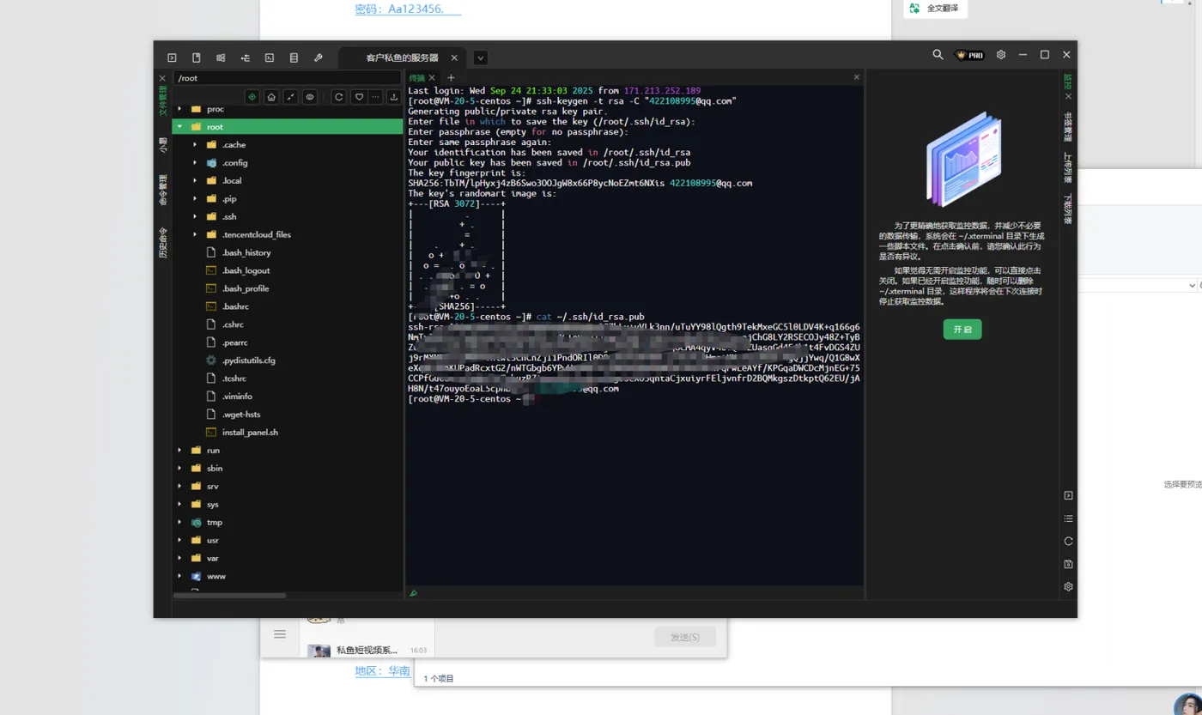The image size is (1202, 715).
Task: Click the PRO crown badge
Action: pyautogui.click(x=970, y=55)
